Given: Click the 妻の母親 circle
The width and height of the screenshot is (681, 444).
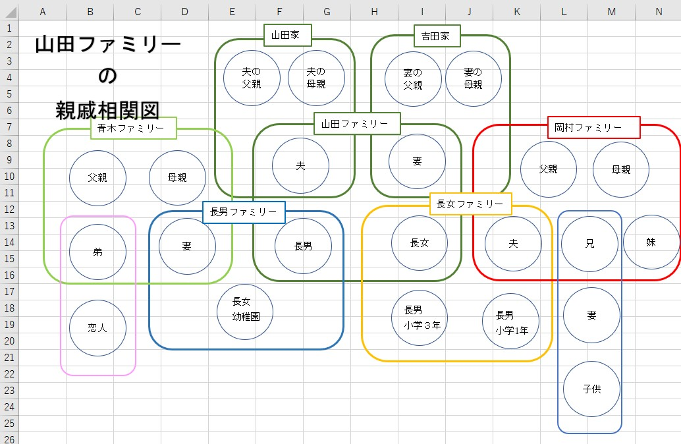Looking at the screenshot, I should click(474, 78).
